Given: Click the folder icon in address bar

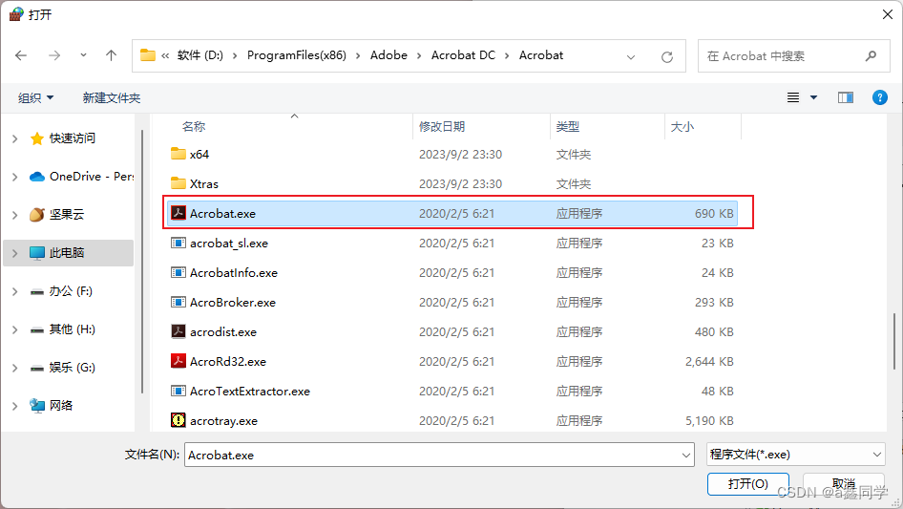Looking at the screenshot, I should [x=148, y=55].
